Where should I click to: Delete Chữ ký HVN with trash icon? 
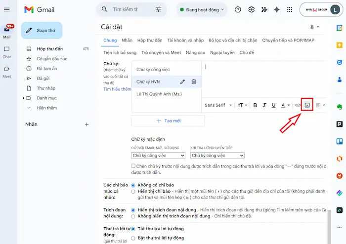(x=194, y=81)
